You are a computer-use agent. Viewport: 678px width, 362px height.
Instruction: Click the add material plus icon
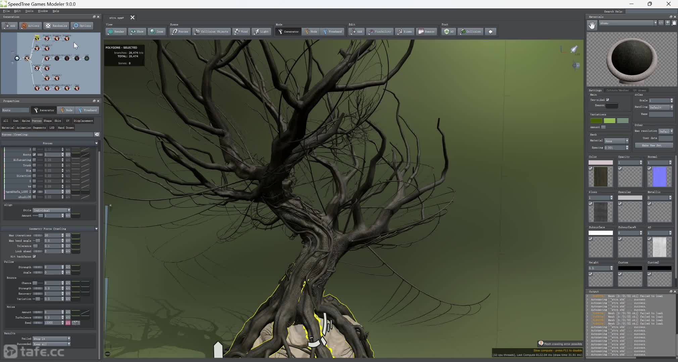click(668, 23)
